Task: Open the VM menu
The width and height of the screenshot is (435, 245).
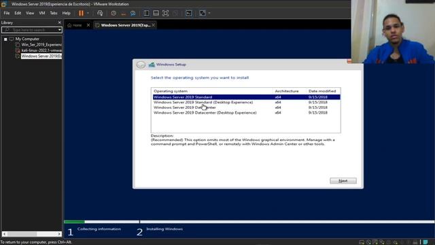Action: click(x=42, y=13)
